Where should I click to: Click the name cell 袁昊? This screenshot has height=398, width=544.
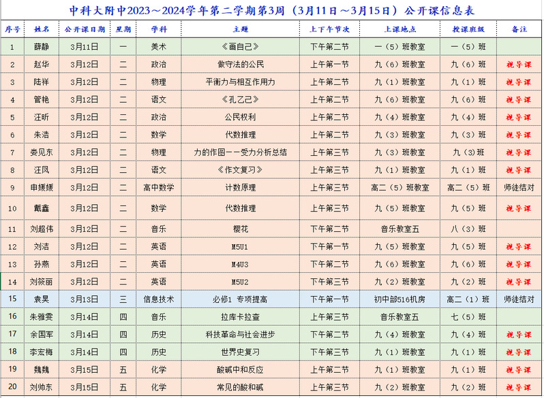coord(42,299)
